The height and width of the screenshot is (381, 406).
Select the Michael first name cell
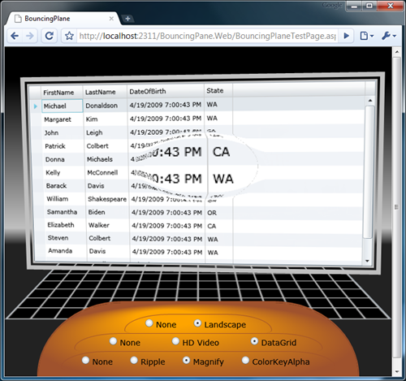[62, 106]
